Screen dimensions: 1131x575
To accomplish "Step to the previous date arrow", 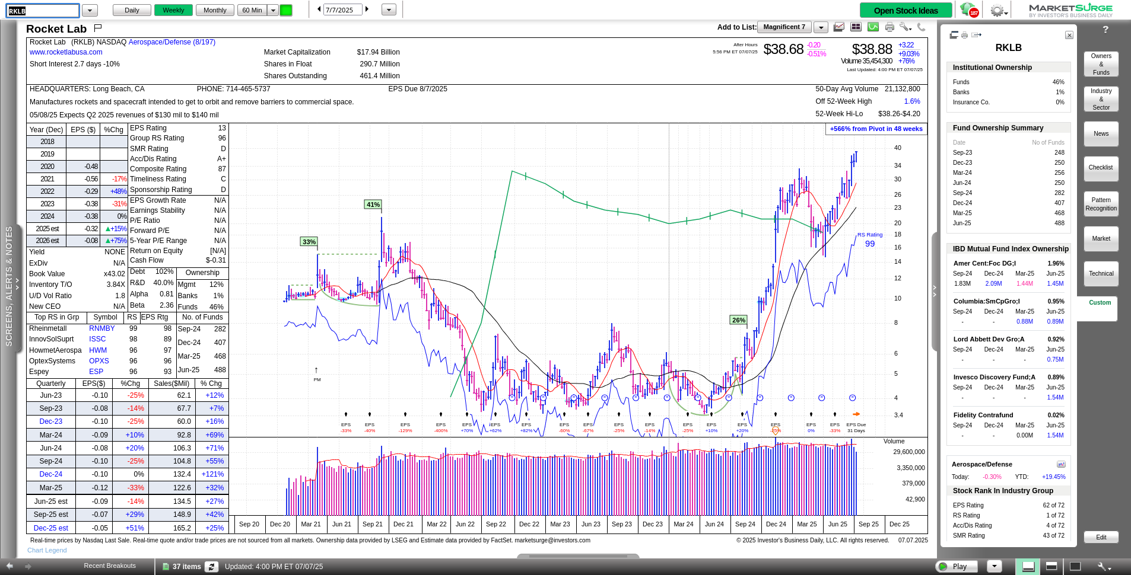I will click(319, 9).
